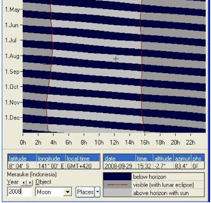Click the Year input field showing 2008

[20, 191]
